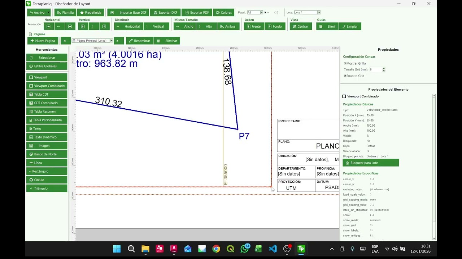462x259 pixels.
Task: Select the Viewport tool
Action: tap(47, 77)
